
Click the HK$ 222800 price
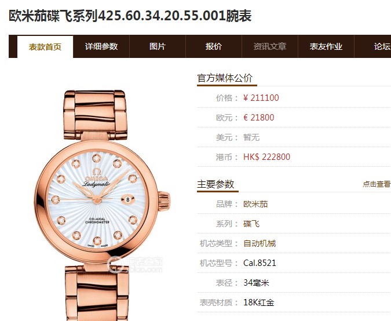pyautogui.click(x=267, y=157)
